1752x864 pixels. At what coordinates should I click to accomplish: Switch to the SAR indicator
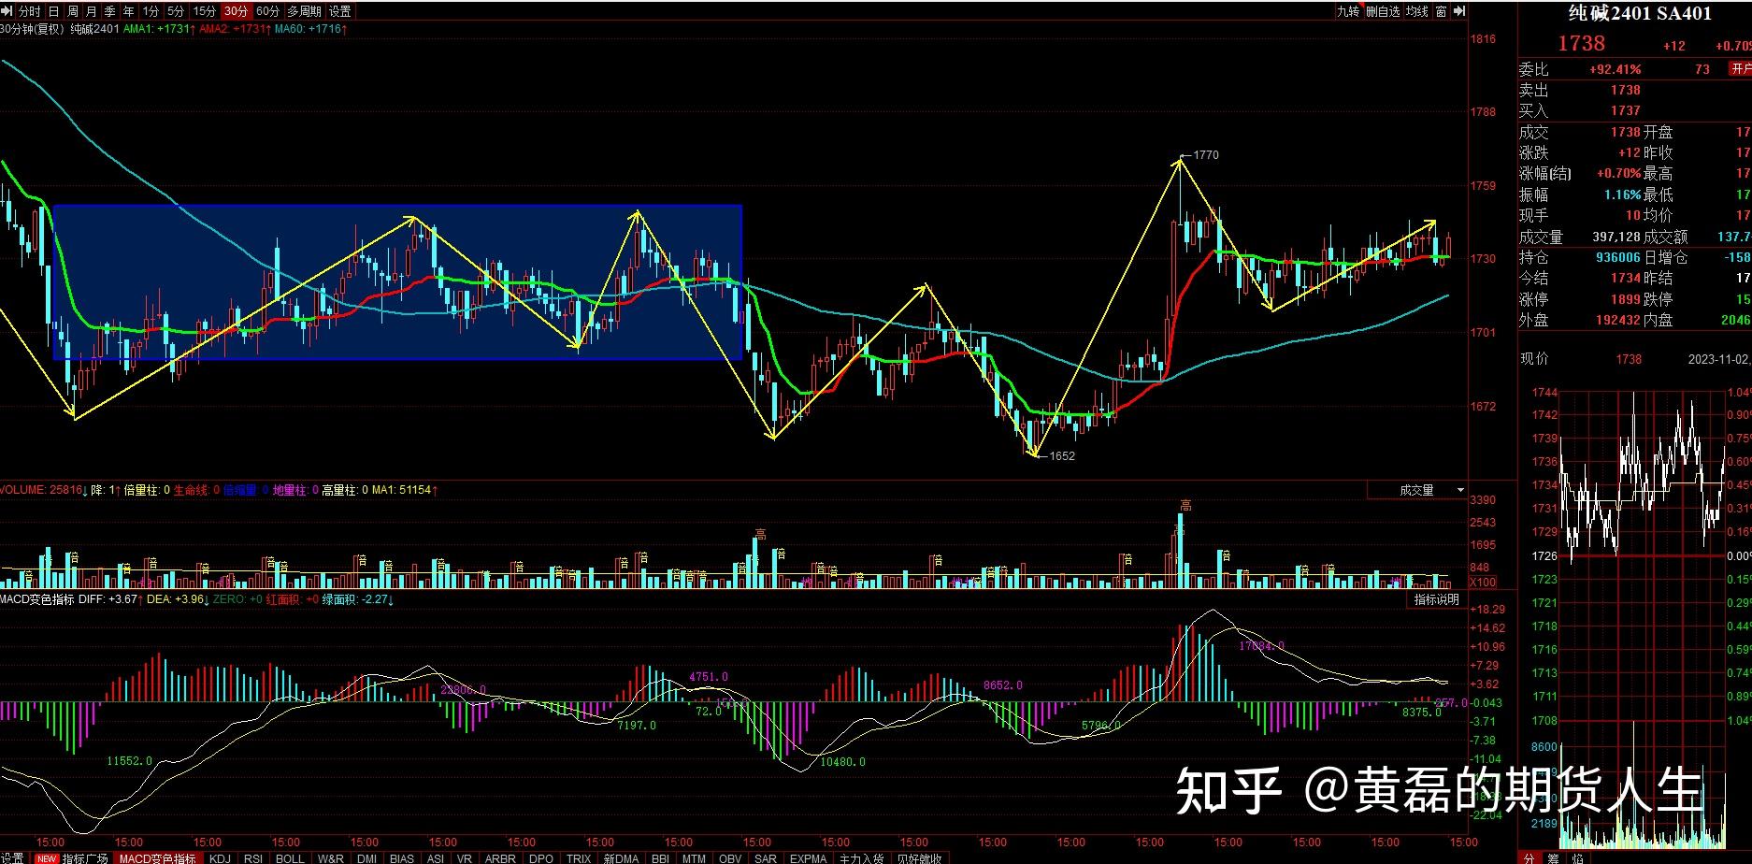pyautogui.click(x=765, y=857)
